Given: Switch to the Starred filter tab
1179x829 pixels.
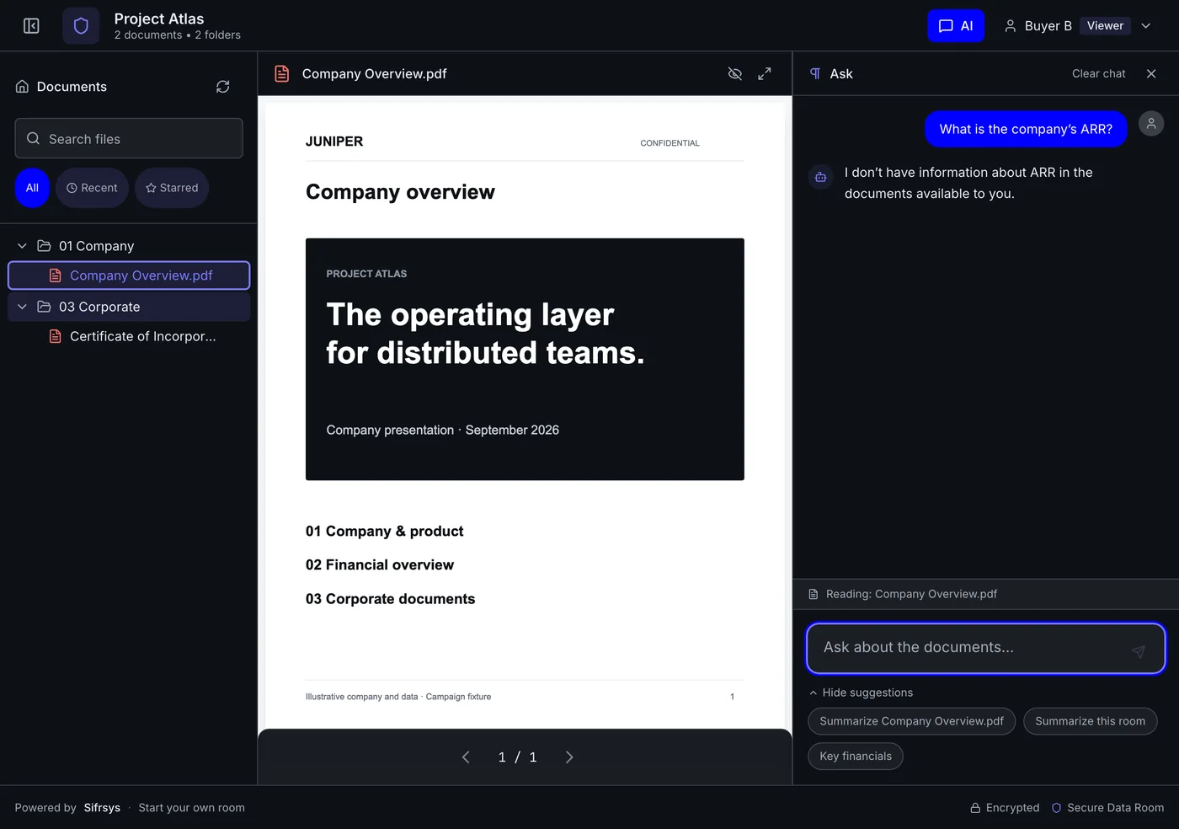Looking at the screenshot, I should pos(172,188).
